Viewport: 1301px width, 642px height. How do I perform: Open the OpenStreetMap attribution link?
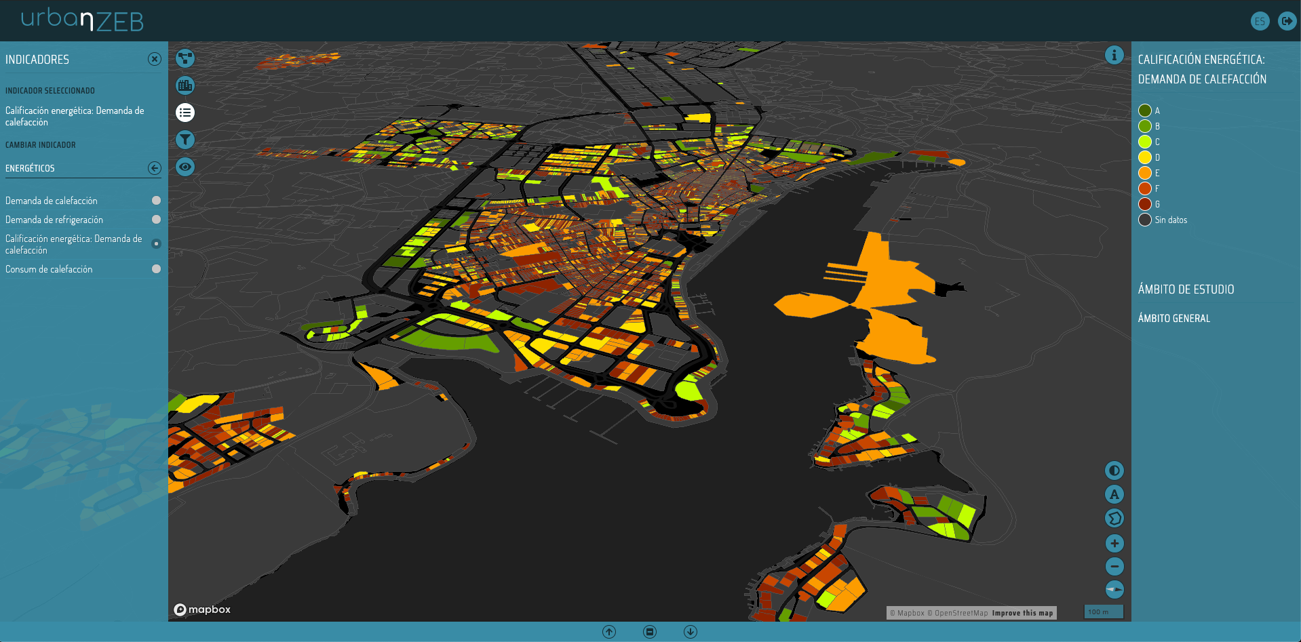pos(958,613)
